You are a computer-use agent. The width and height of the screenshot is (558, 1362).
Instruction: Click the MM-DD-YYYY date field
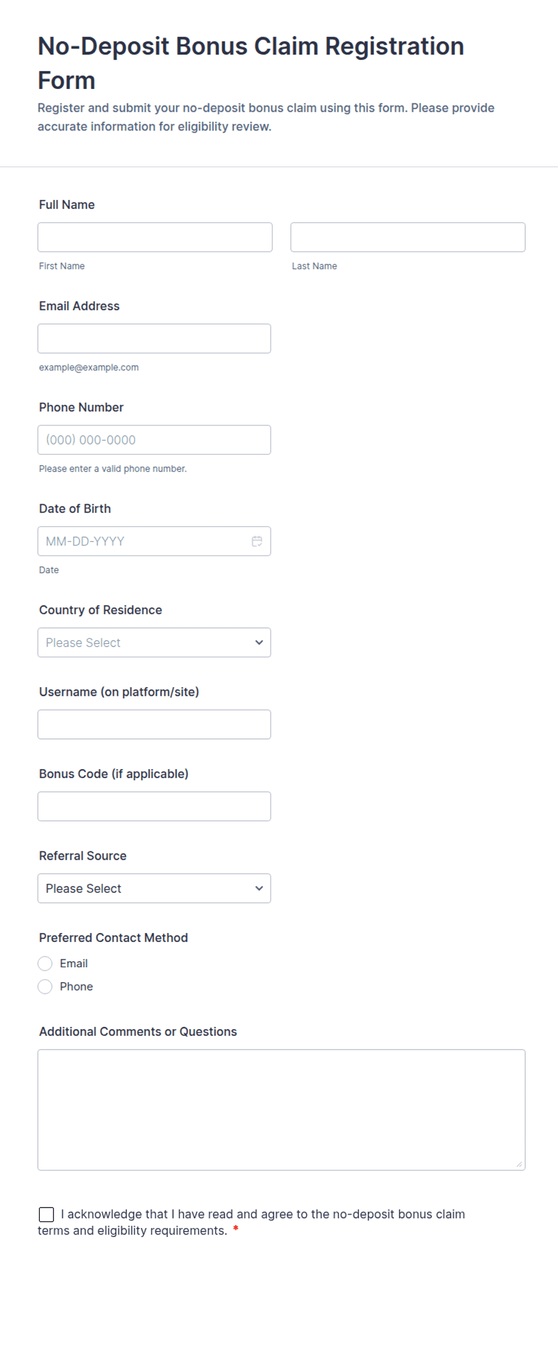(x=154, y=541)
